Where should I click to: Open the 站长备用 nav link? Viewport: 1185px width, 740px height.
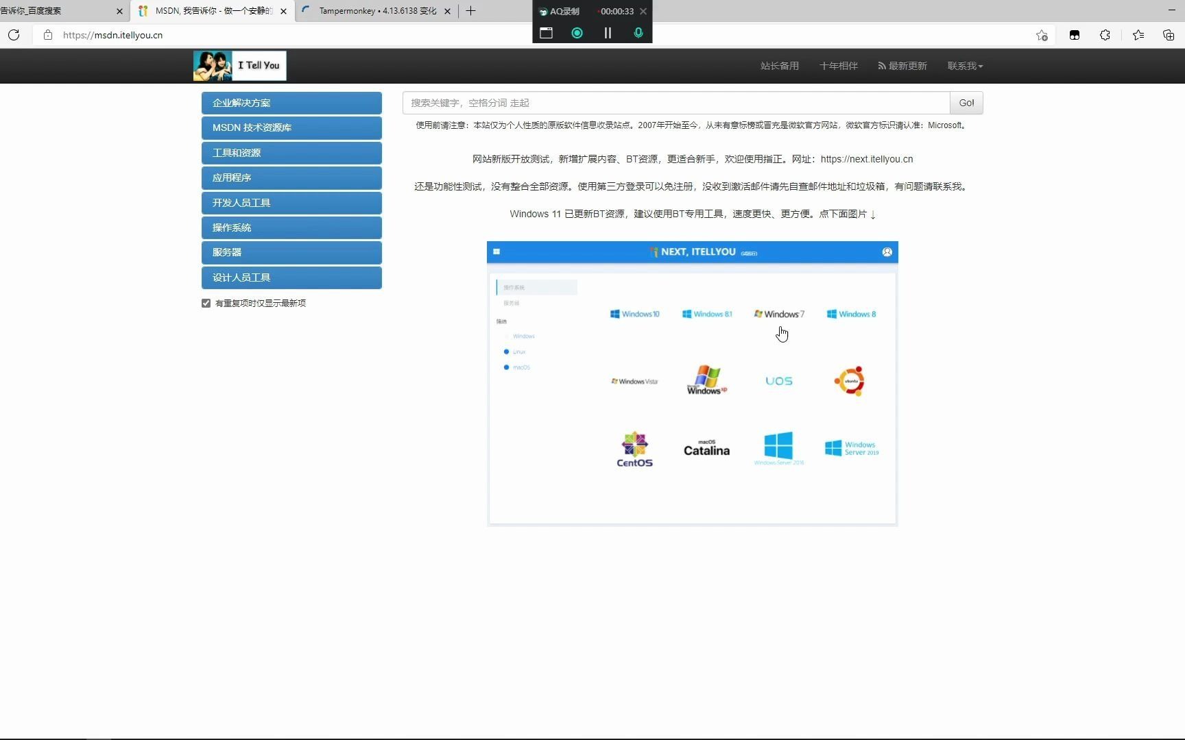click(x=780, y=66)
